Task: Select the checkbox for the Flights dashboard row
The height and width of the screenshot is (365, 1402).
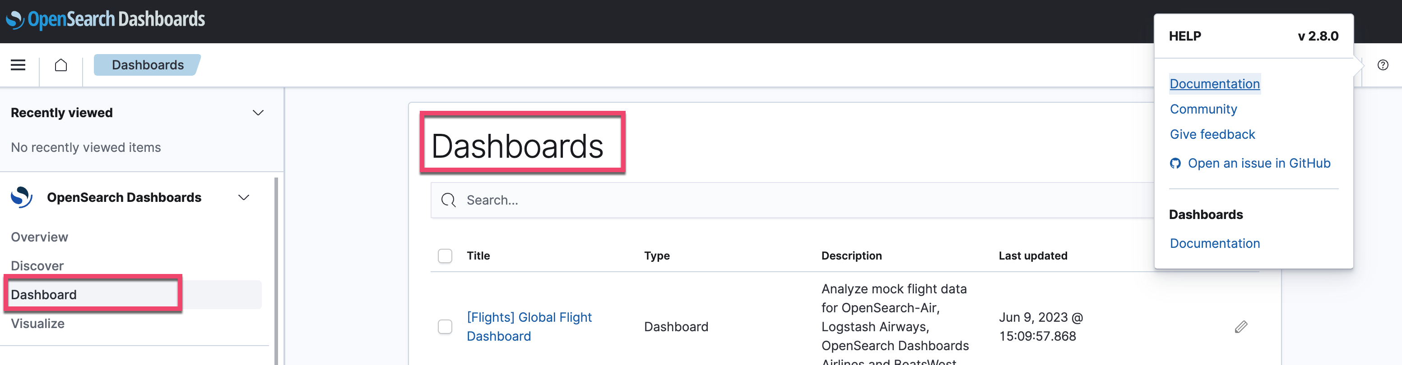Action: coord(445,326)
